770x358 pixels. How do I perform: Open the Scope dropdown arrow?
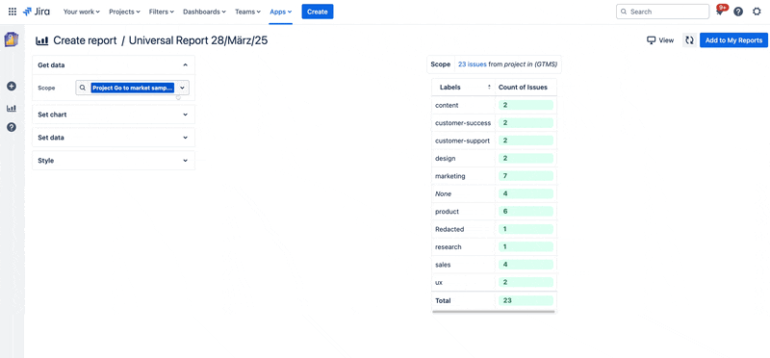(182, 88)
